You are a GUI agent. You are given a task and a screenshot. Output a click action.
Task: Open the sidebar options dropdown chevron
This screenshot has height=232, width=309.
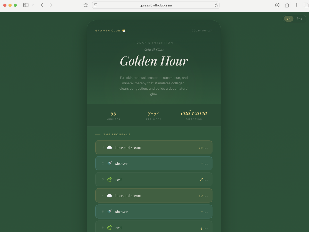pos(33,5)
